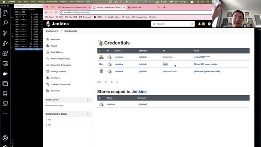Open VS Code Accounts icon
Image resolution: width=261 pixels, height=147 pixels.
(x=5, y=138)
